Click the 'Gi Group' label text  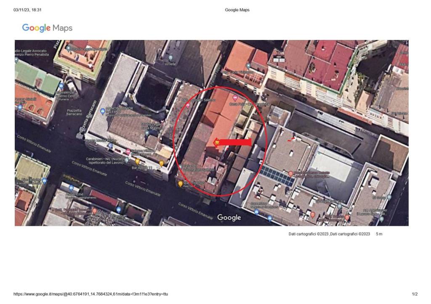coord(379,198)
